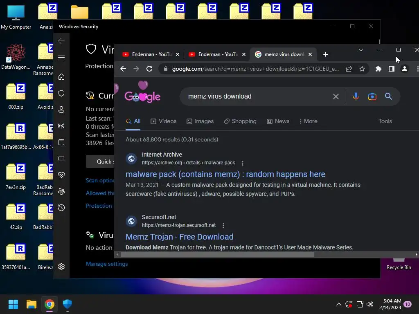Open Windows Security taskbar shield icon

[68, 304]
